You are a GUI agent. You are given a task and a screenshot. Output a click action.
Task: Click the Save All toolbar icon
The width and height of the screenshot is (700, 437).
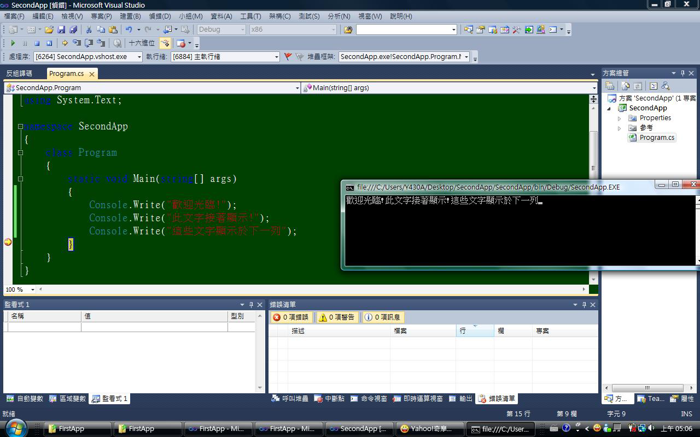pos(73,29)
